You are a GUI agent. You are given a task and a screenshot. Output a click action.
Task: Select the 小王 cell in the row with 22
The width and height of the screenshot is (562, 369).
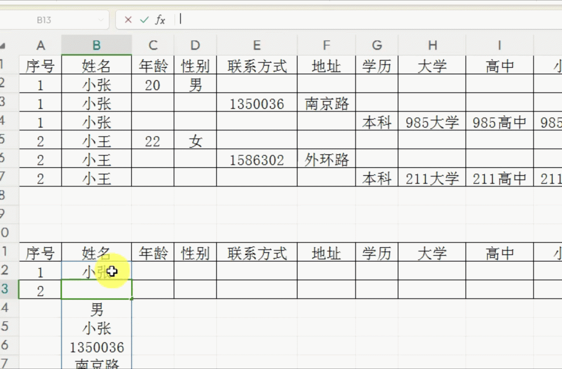tap(97, 141)
